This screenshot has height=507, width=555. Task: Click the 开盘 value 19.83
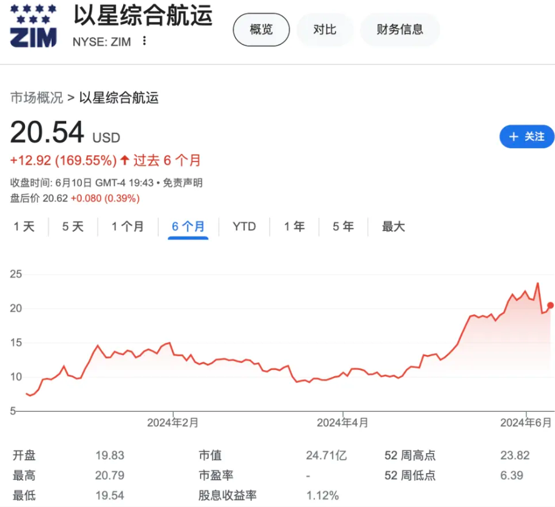pos(110,455)
